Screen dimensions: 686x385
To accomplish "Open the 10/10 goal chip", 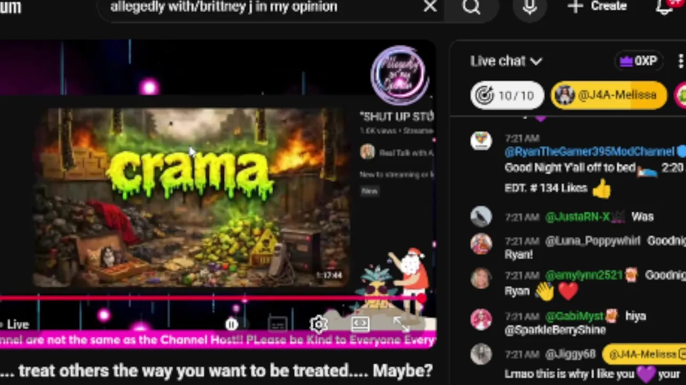I will point(506,96).
